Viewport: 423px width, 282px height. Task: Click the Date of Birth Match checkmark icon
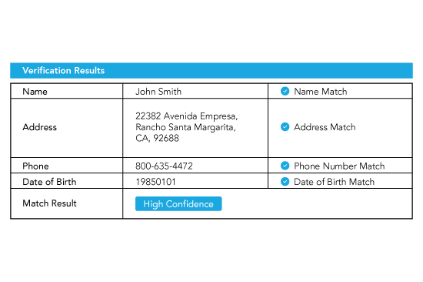pos(285,182)
